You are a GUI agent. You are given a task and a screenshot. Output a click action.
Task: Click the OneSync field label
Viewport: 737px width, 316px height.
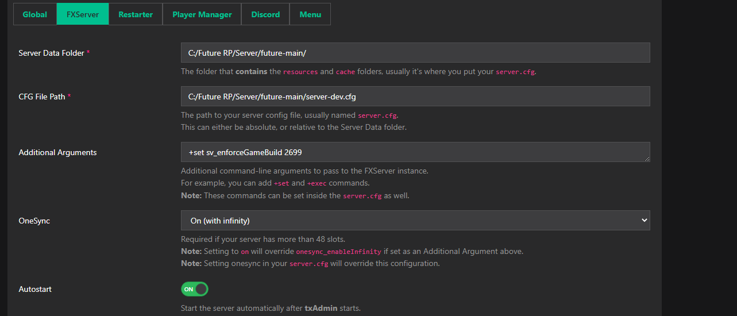(x=34, y=221)
